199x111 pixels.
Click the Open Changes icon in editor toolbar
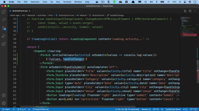click(x=185, y=11)
